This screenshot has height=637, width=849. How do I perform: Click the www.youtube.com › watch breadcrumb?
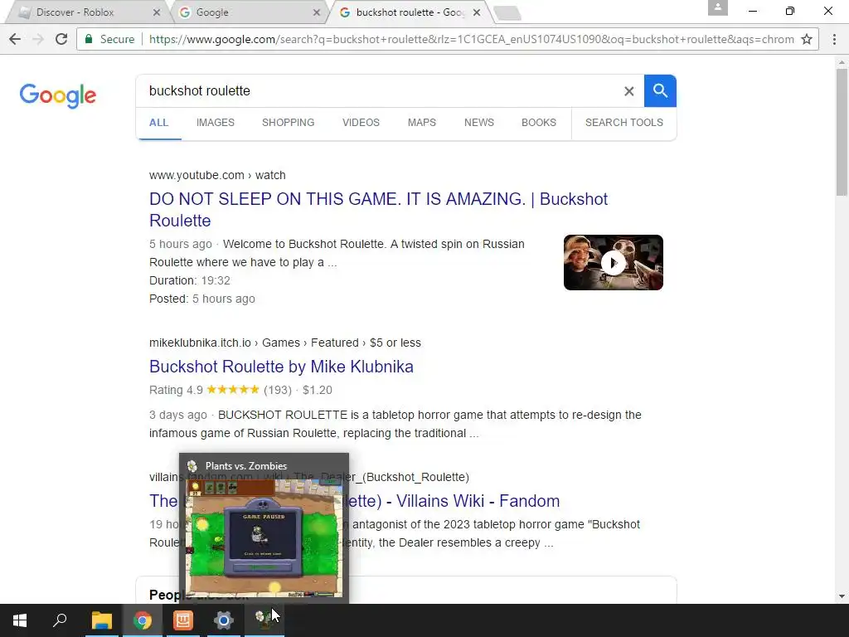217,176
